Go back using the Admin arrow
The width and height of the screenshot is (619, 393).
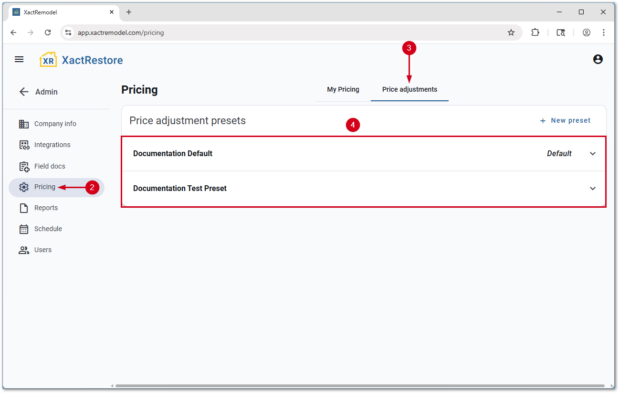tap(24, 92)
